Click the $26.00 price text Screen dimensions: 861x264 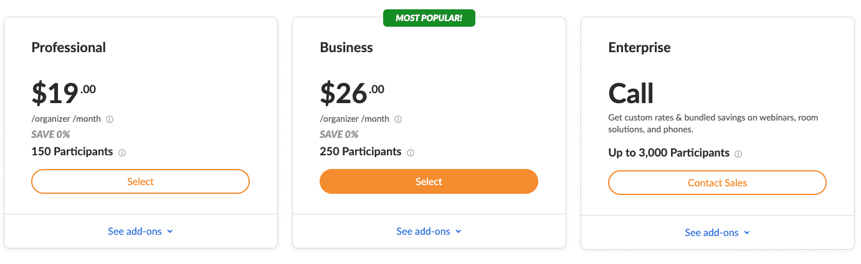(x=352, y=93)
